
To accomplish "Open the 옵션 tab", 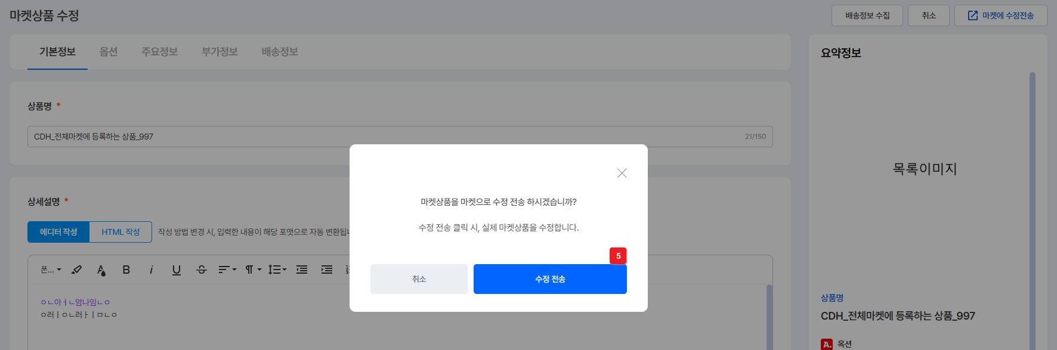I will [109, 52].
